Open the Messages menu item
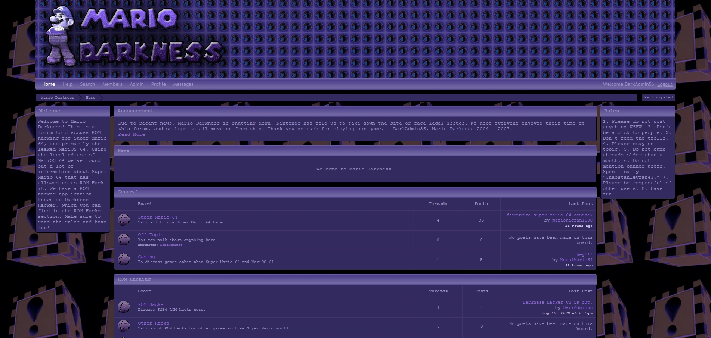This screenshot has height=338, width=711. (x=183, y=84)
